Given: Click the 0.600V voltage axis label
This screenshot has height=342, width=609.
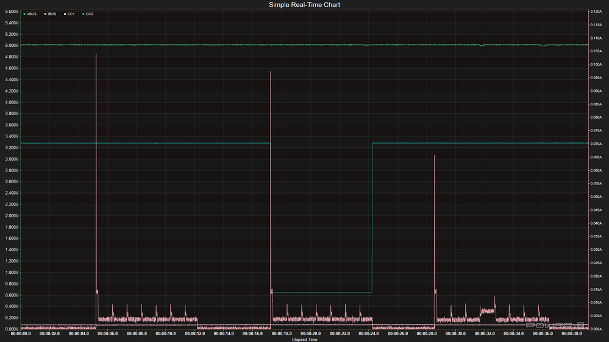Looking at the screenshot, I should [x=12, y=295].
